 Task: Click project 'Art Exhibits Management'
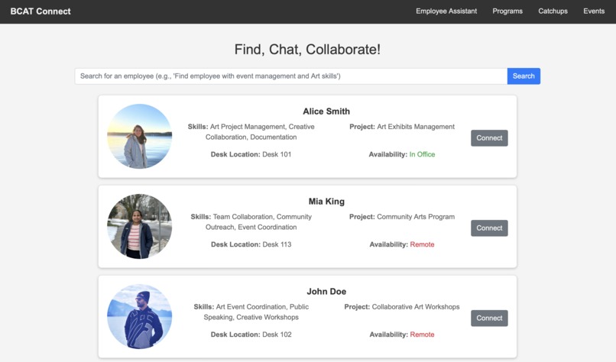416,127
